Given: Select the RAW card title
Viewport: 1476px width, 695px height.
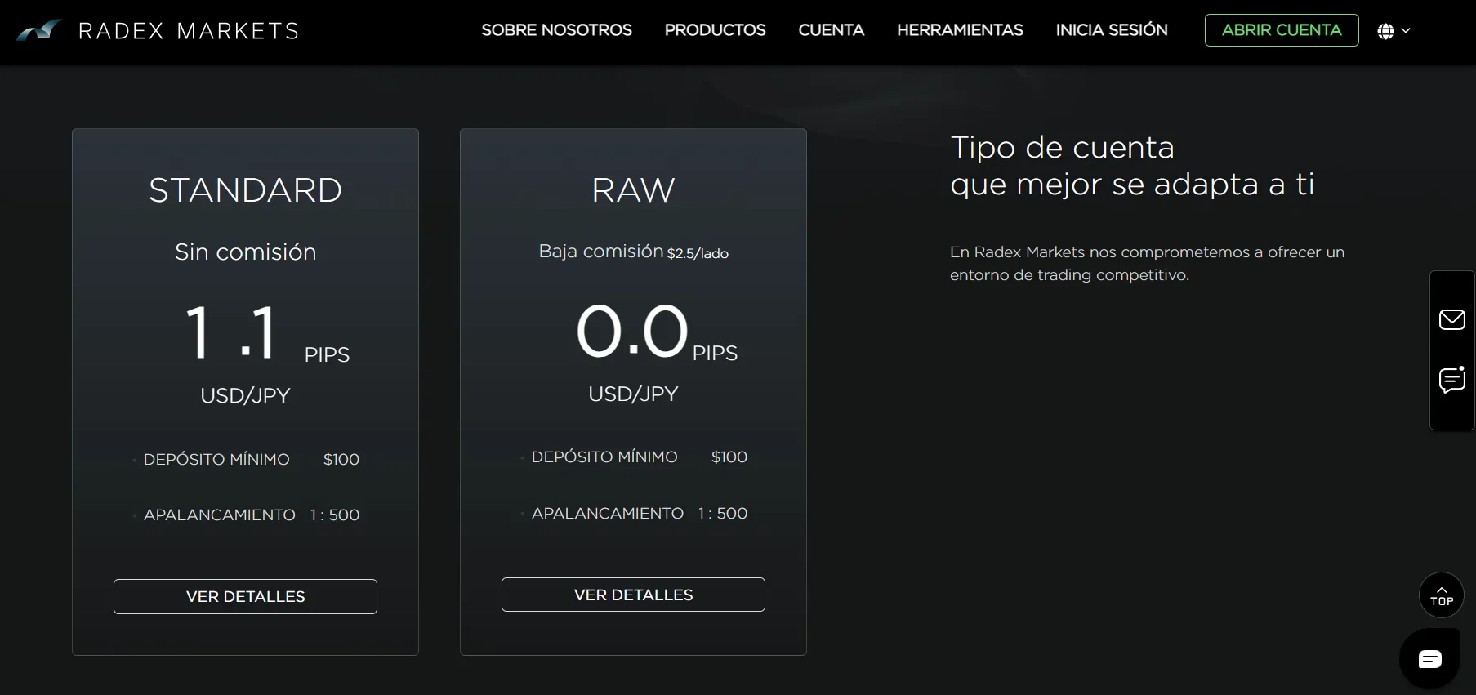Looking at the screenshot, I should click(x=633, y=190).
